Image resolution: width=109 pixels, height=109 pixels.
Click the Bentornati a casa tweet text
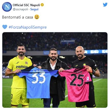17,17
